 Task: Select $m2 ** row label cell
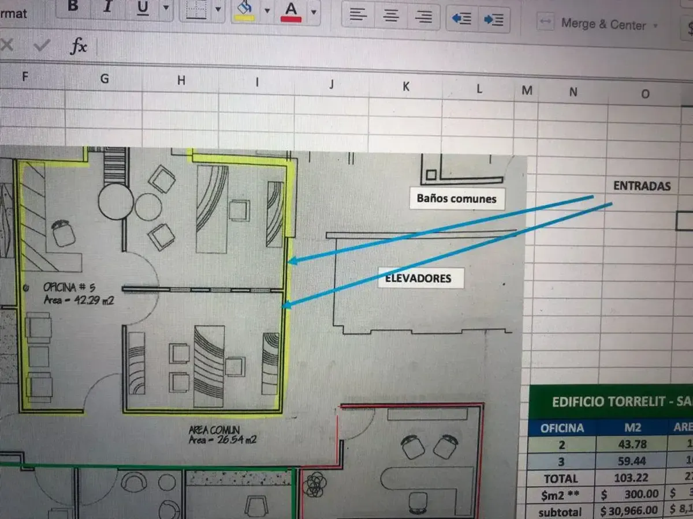[x=561, y=495]
